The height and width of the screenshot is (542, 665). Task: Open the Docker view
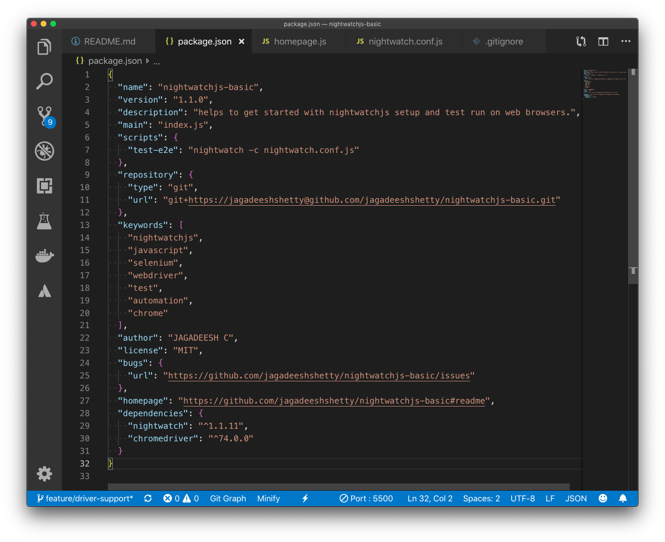pyautogui.click(x=44, y=255)
